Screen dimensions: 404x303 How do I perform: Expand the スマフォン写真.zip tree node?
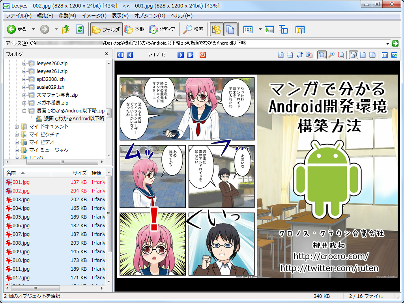click(x=24, y=95)
